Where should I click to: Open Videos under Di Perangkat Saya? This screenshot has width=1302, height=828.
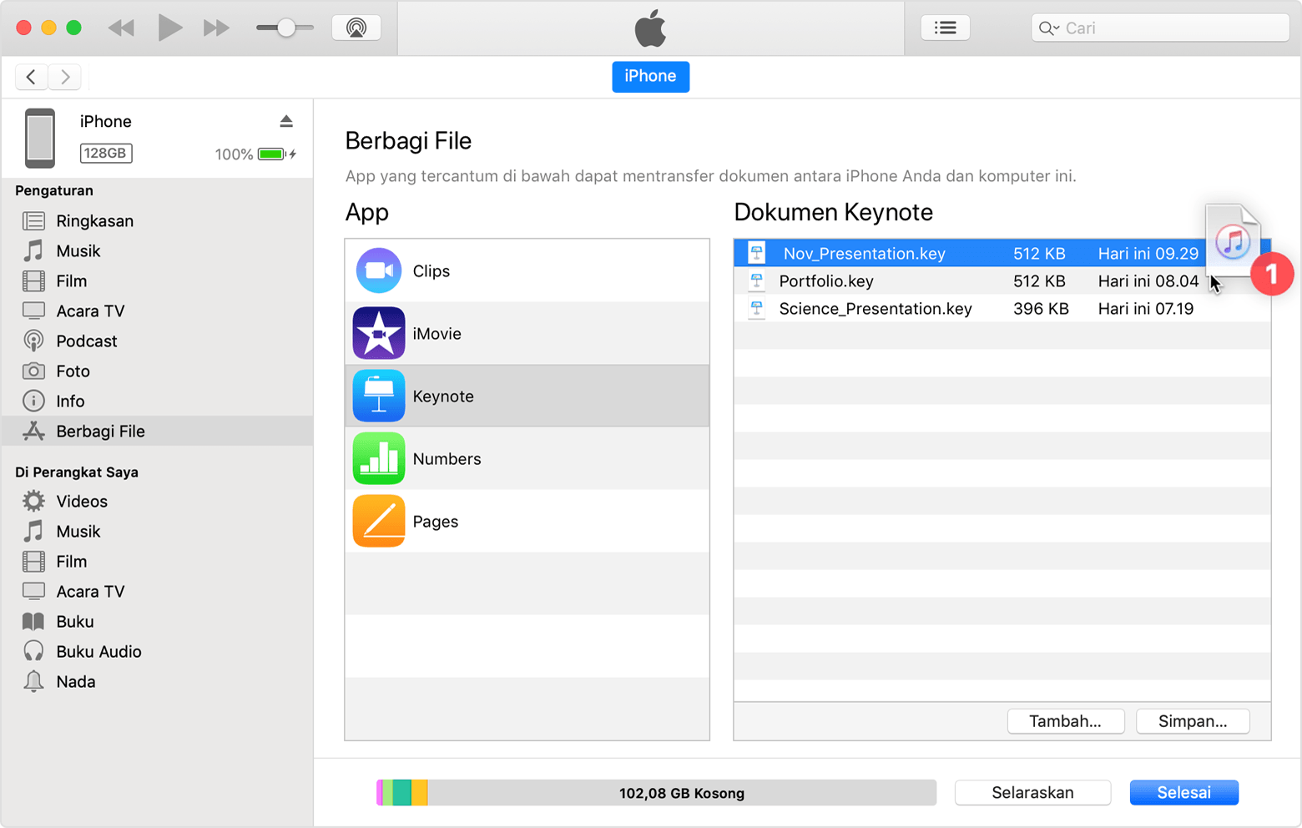coord(157,501)
